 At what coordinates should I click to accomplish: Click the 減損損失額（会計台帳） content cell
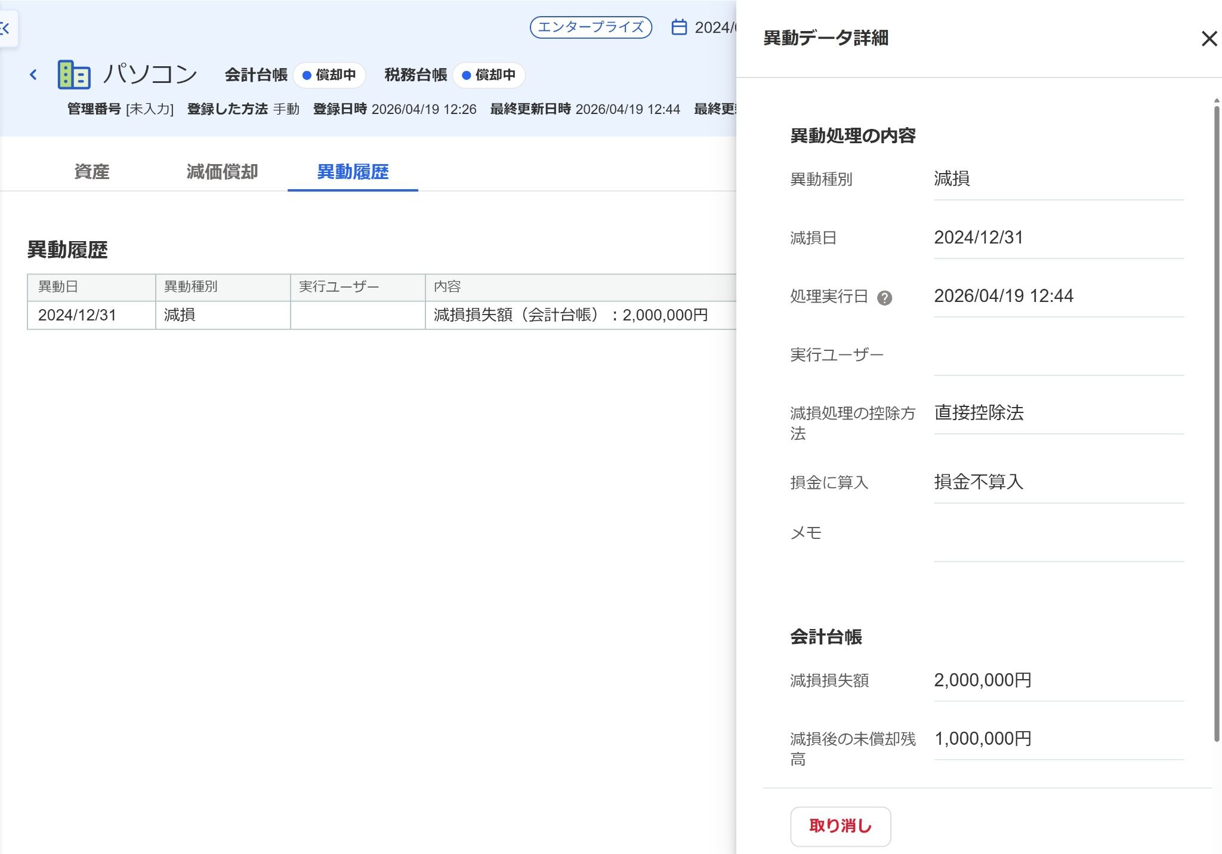[581, 315]
